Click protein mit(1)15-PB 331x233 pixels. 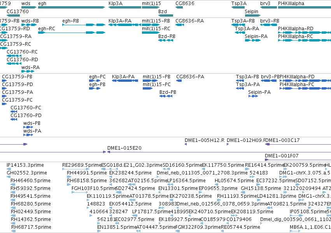click(156, 77)
